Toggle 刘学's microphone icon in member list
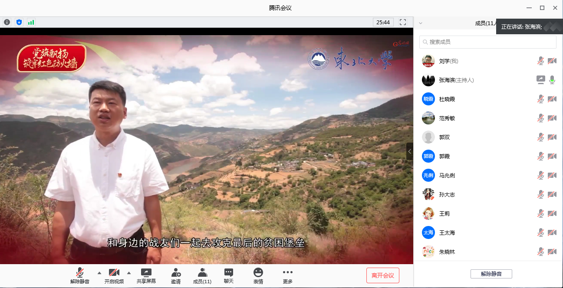Viewport: 563px width, 288px height. tap(540, 61)
